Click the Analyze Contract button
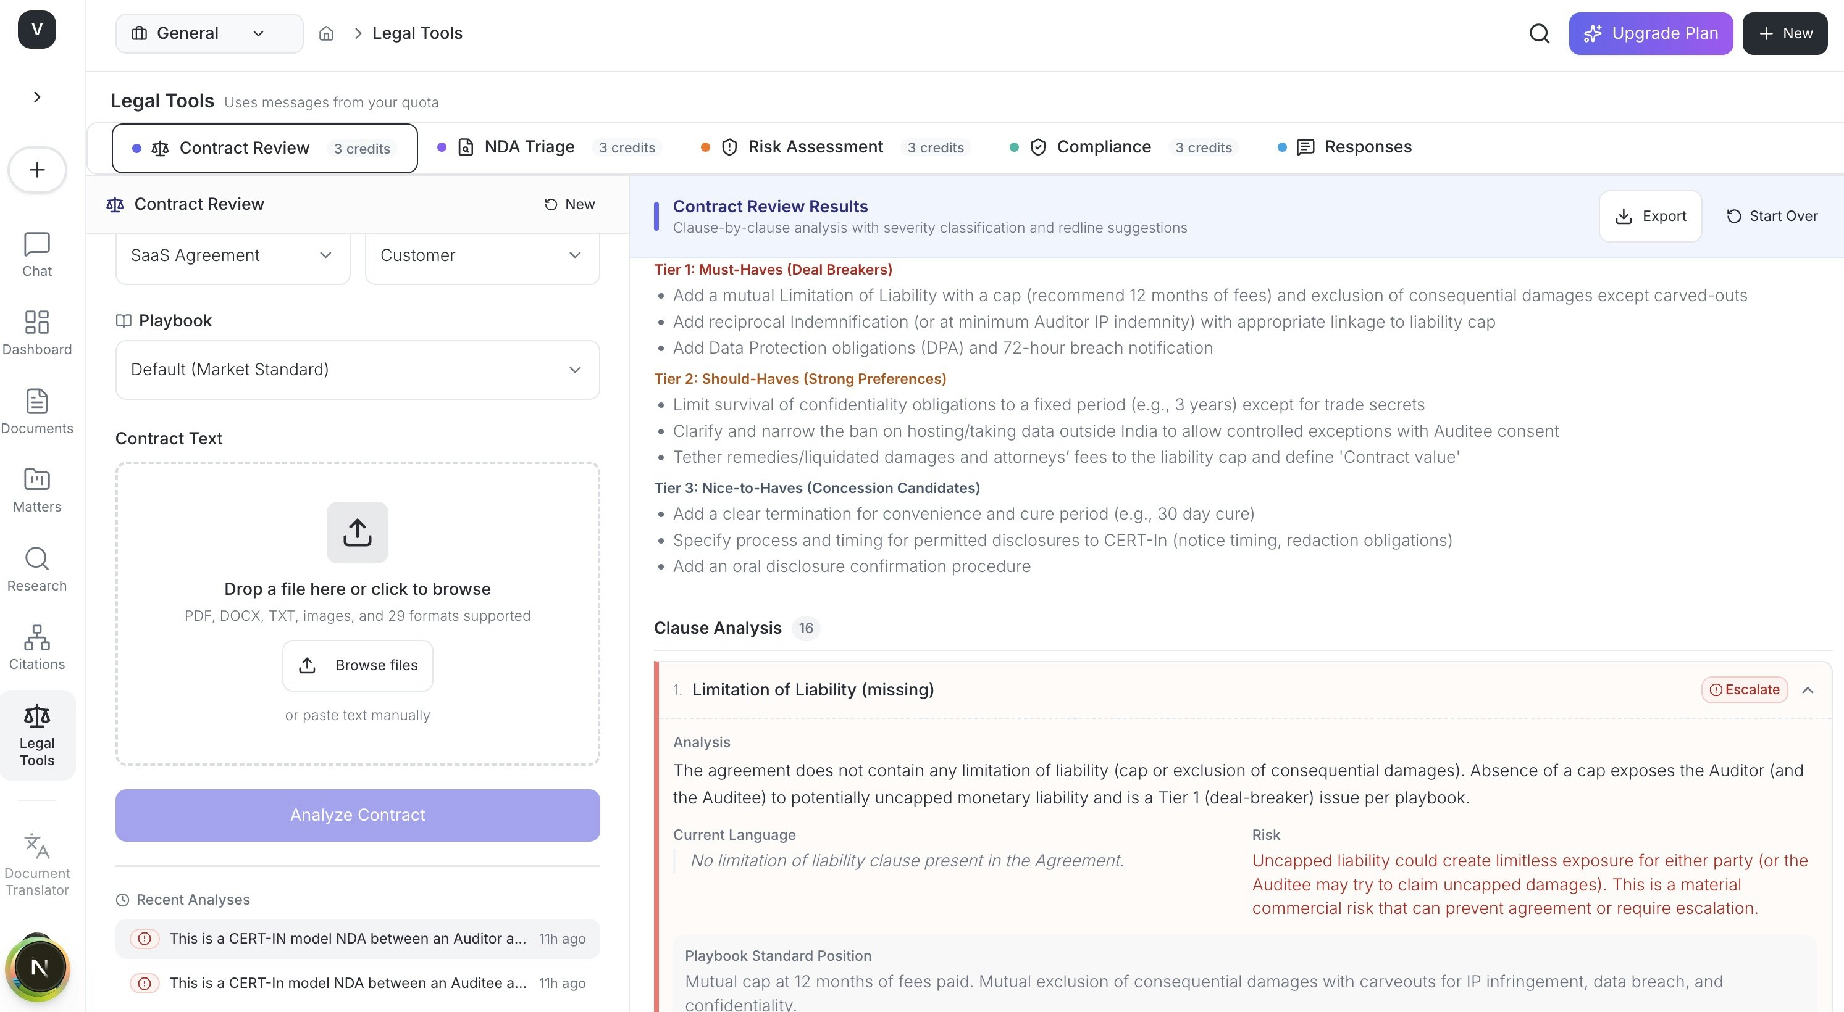The width and height of the screenshot is (1844, 1012). (x=358, y=815)
